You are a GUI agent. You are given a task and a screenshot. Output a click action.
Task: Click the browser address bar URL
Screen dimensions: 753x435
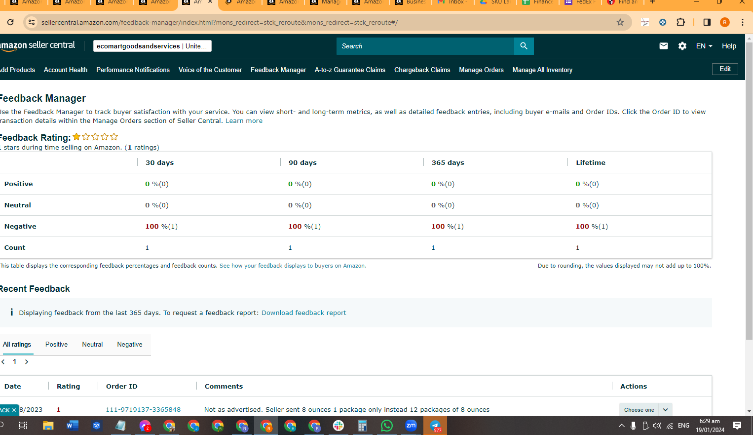pos(220,22)
